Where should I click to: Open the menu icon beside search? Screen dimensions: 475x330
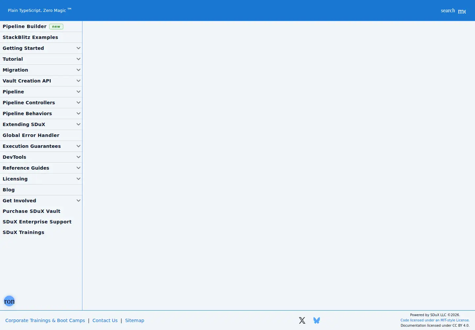pos(462,11)
